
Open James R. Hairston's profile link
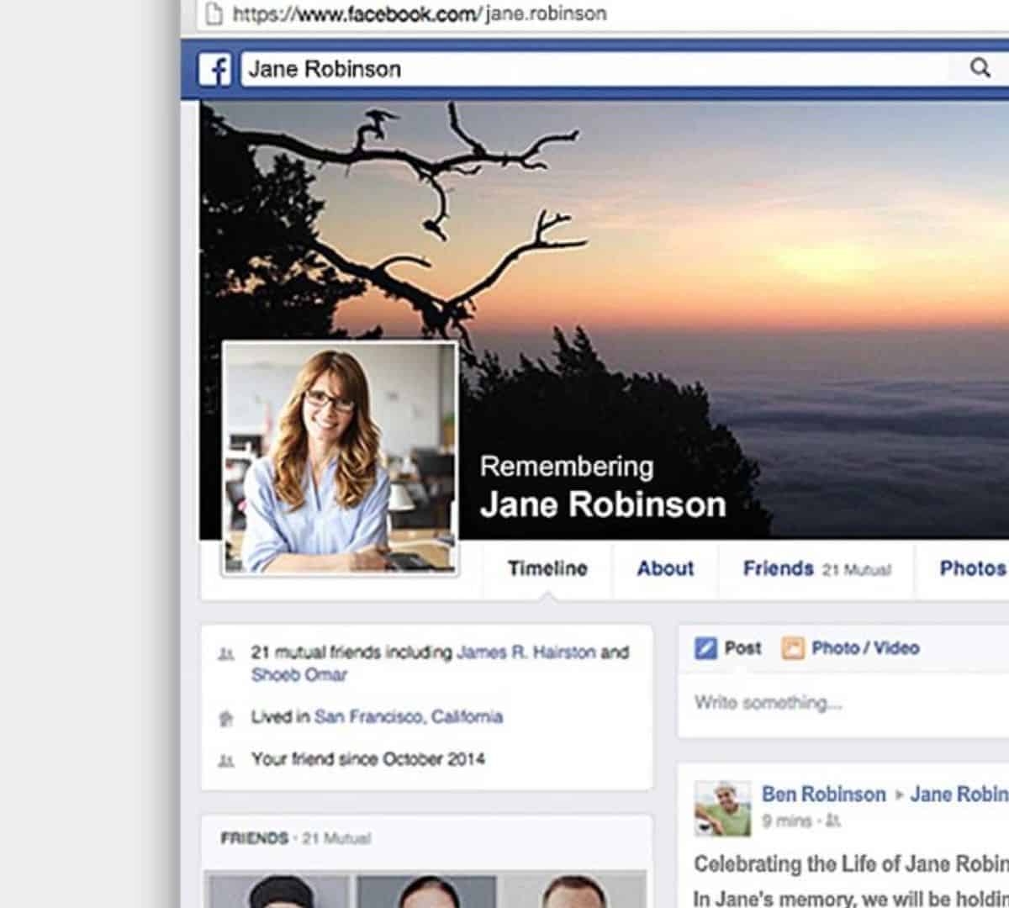[526, 652]
